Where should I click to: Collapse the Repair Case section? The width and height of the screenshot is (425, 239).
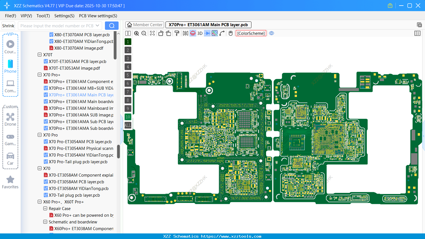pyautogui.click(x=45, y=208)
